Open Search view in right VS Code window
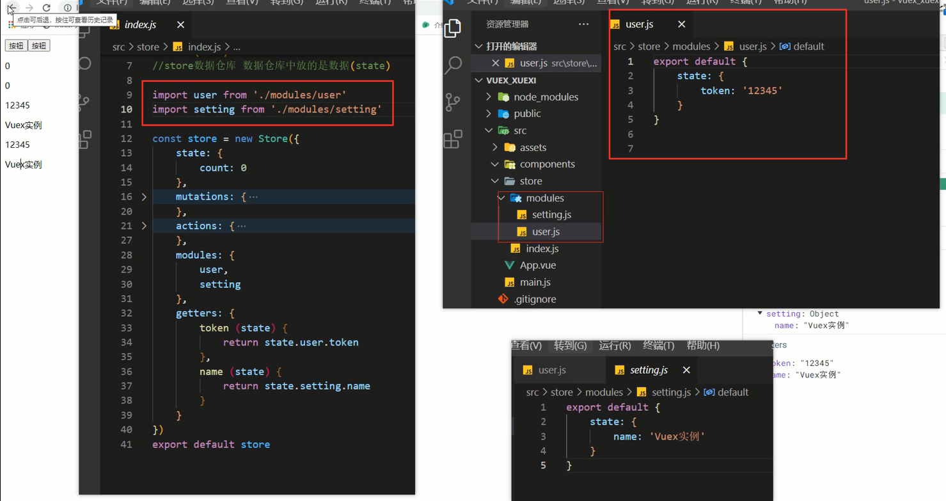This screenshot has width=946, height=501. click(x=453, y=65)
